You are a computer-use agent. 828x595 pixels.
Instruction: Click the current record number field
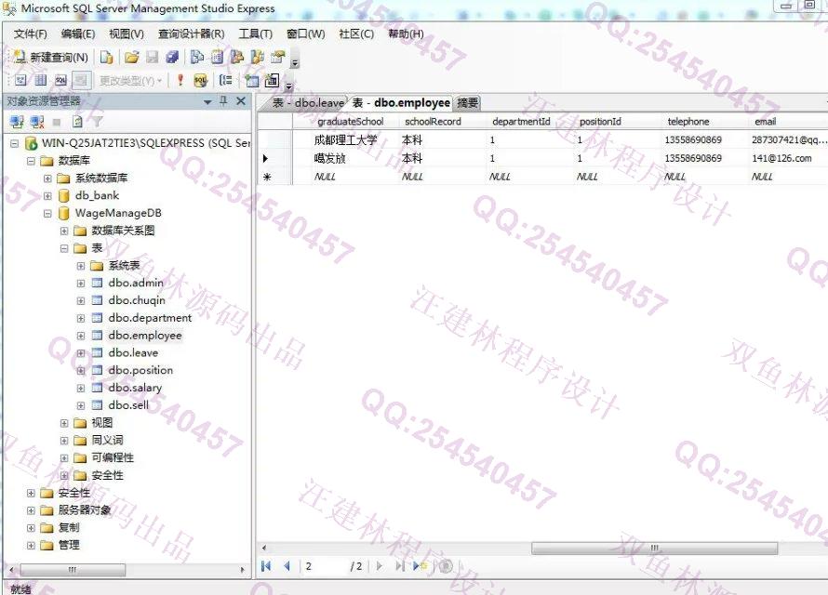325,566
